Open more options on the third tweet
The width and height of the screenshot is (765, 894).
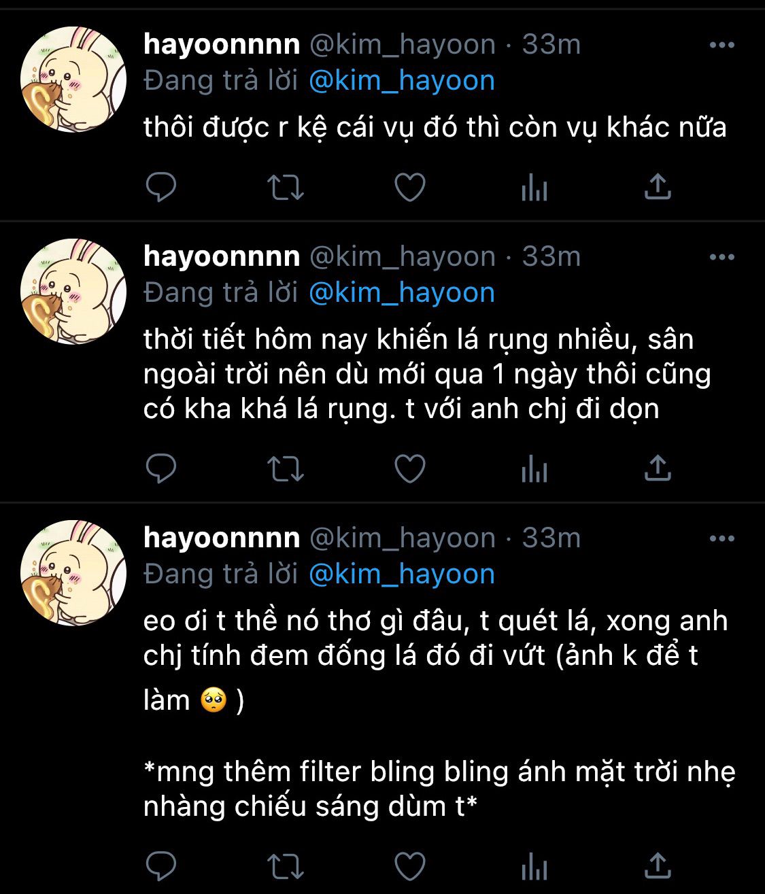coord(721,539)
